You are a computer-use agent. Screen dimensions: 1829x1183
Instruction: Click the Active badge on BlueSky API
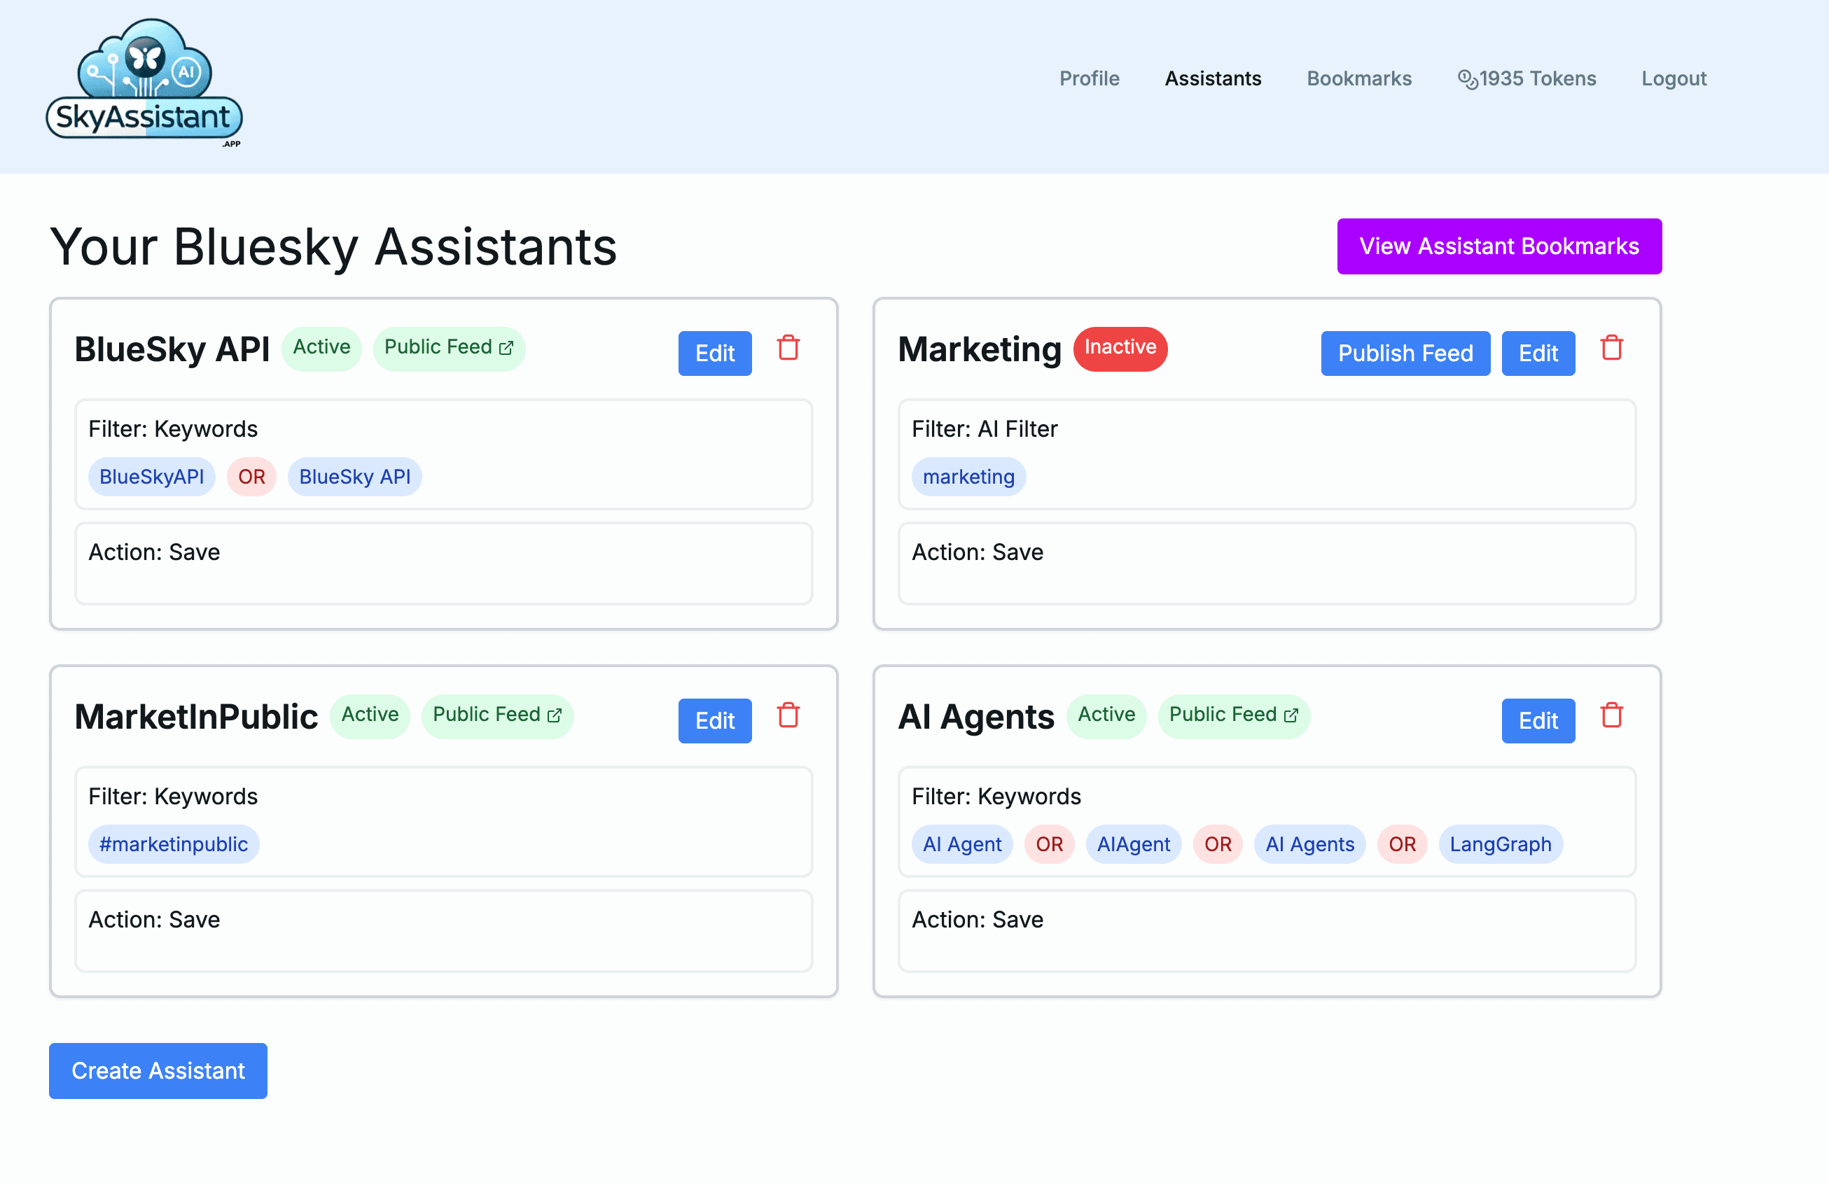coord(321,348)
